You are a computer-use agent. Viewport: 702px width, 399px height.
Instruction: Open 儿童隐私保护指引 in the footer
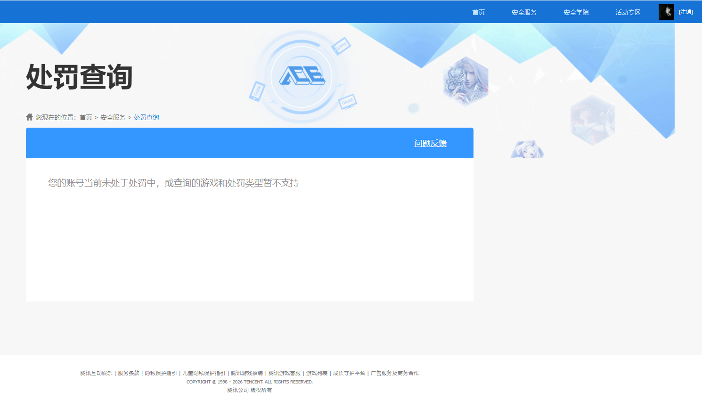coord(204,373)
